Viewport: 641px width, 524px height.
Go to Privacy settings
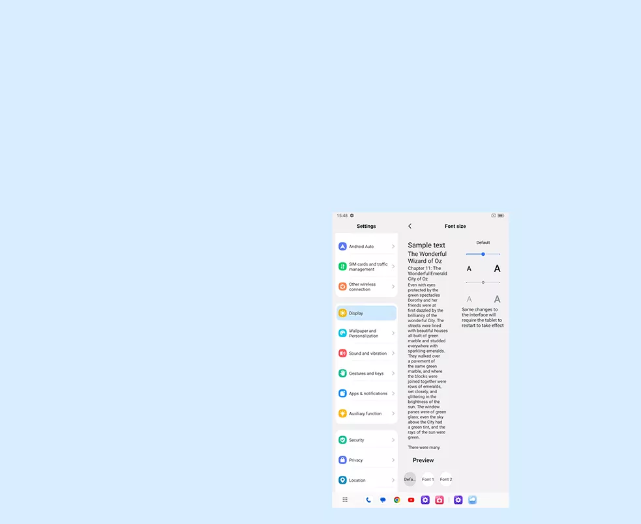tap(366, 460)
